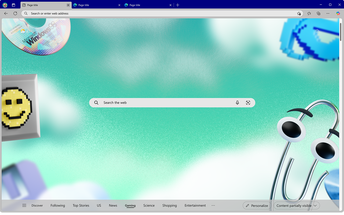
Task: Open the Entertainment category
Action: pos(195,206)
